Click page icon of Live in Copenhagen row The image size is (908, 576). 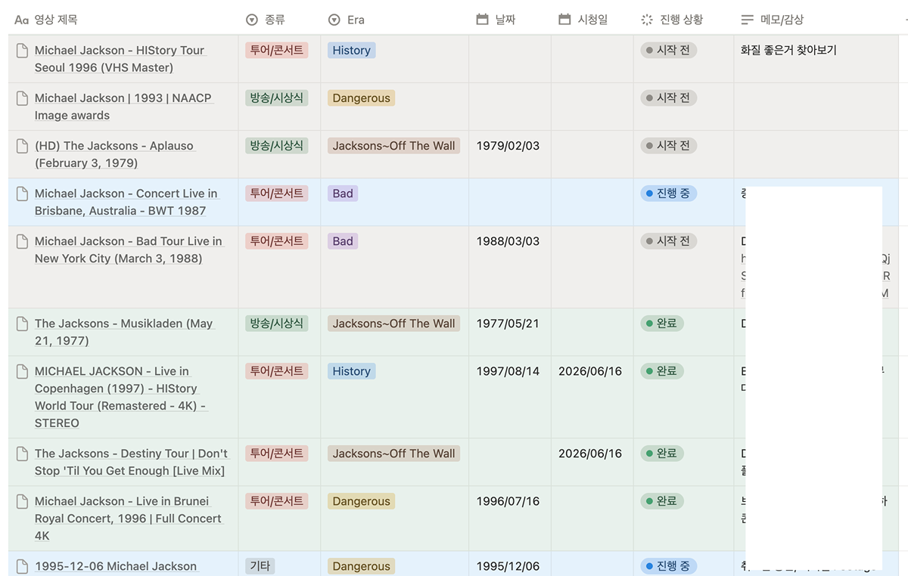(x=23, y=371)
